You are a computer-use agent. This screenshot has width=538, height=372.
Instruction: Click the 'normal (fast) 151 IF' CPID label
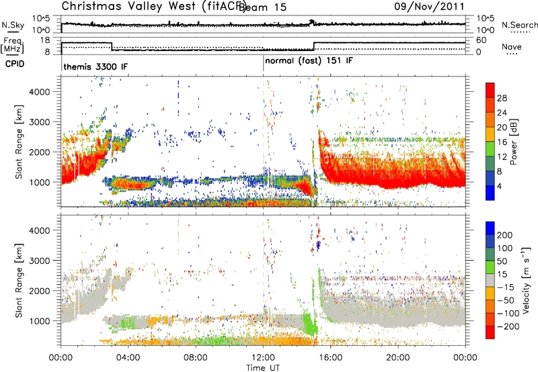tap(309, 61)
